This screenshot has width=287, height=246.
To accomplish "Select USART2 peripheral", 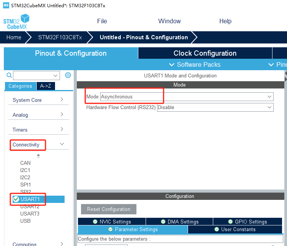I will [x=30, y=207].
